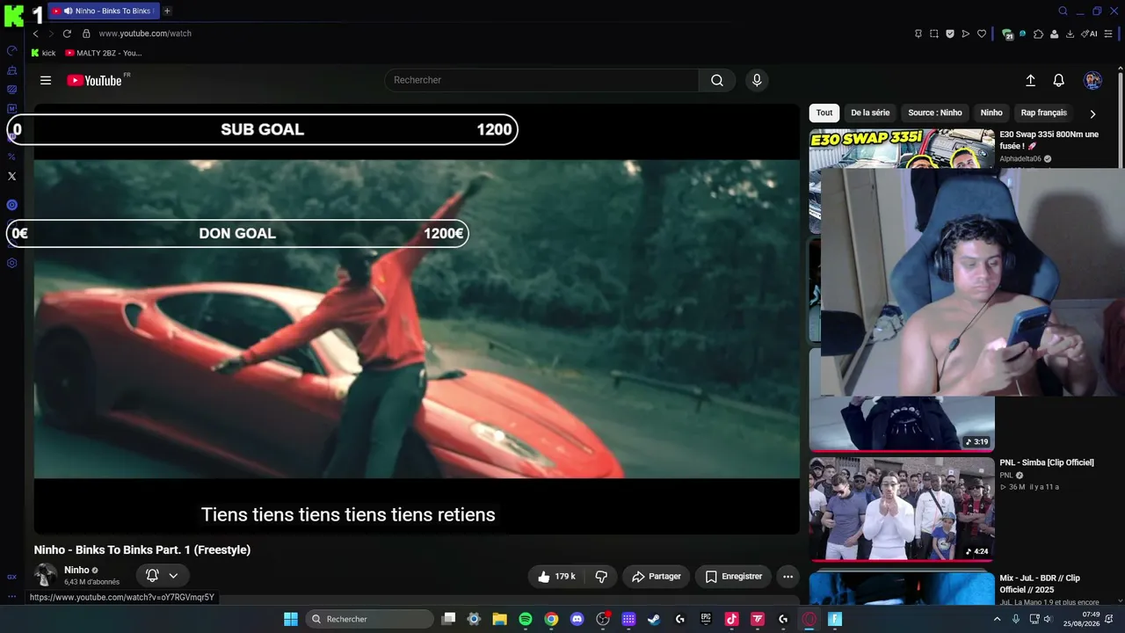Search tabs with the title bar magnifier
The height and width of the screenshot is (633, 1125).
tap(1063, 11)
